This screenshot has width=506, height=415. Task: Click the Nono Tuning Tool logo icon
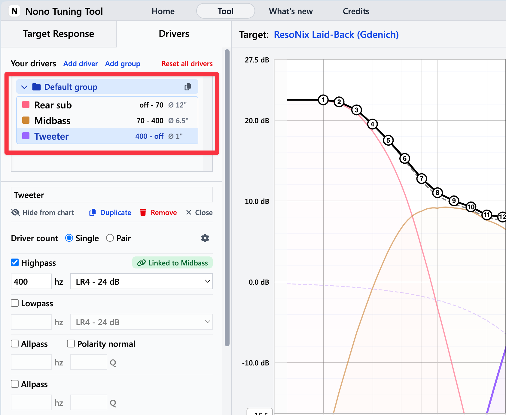[x=14, y=11]
